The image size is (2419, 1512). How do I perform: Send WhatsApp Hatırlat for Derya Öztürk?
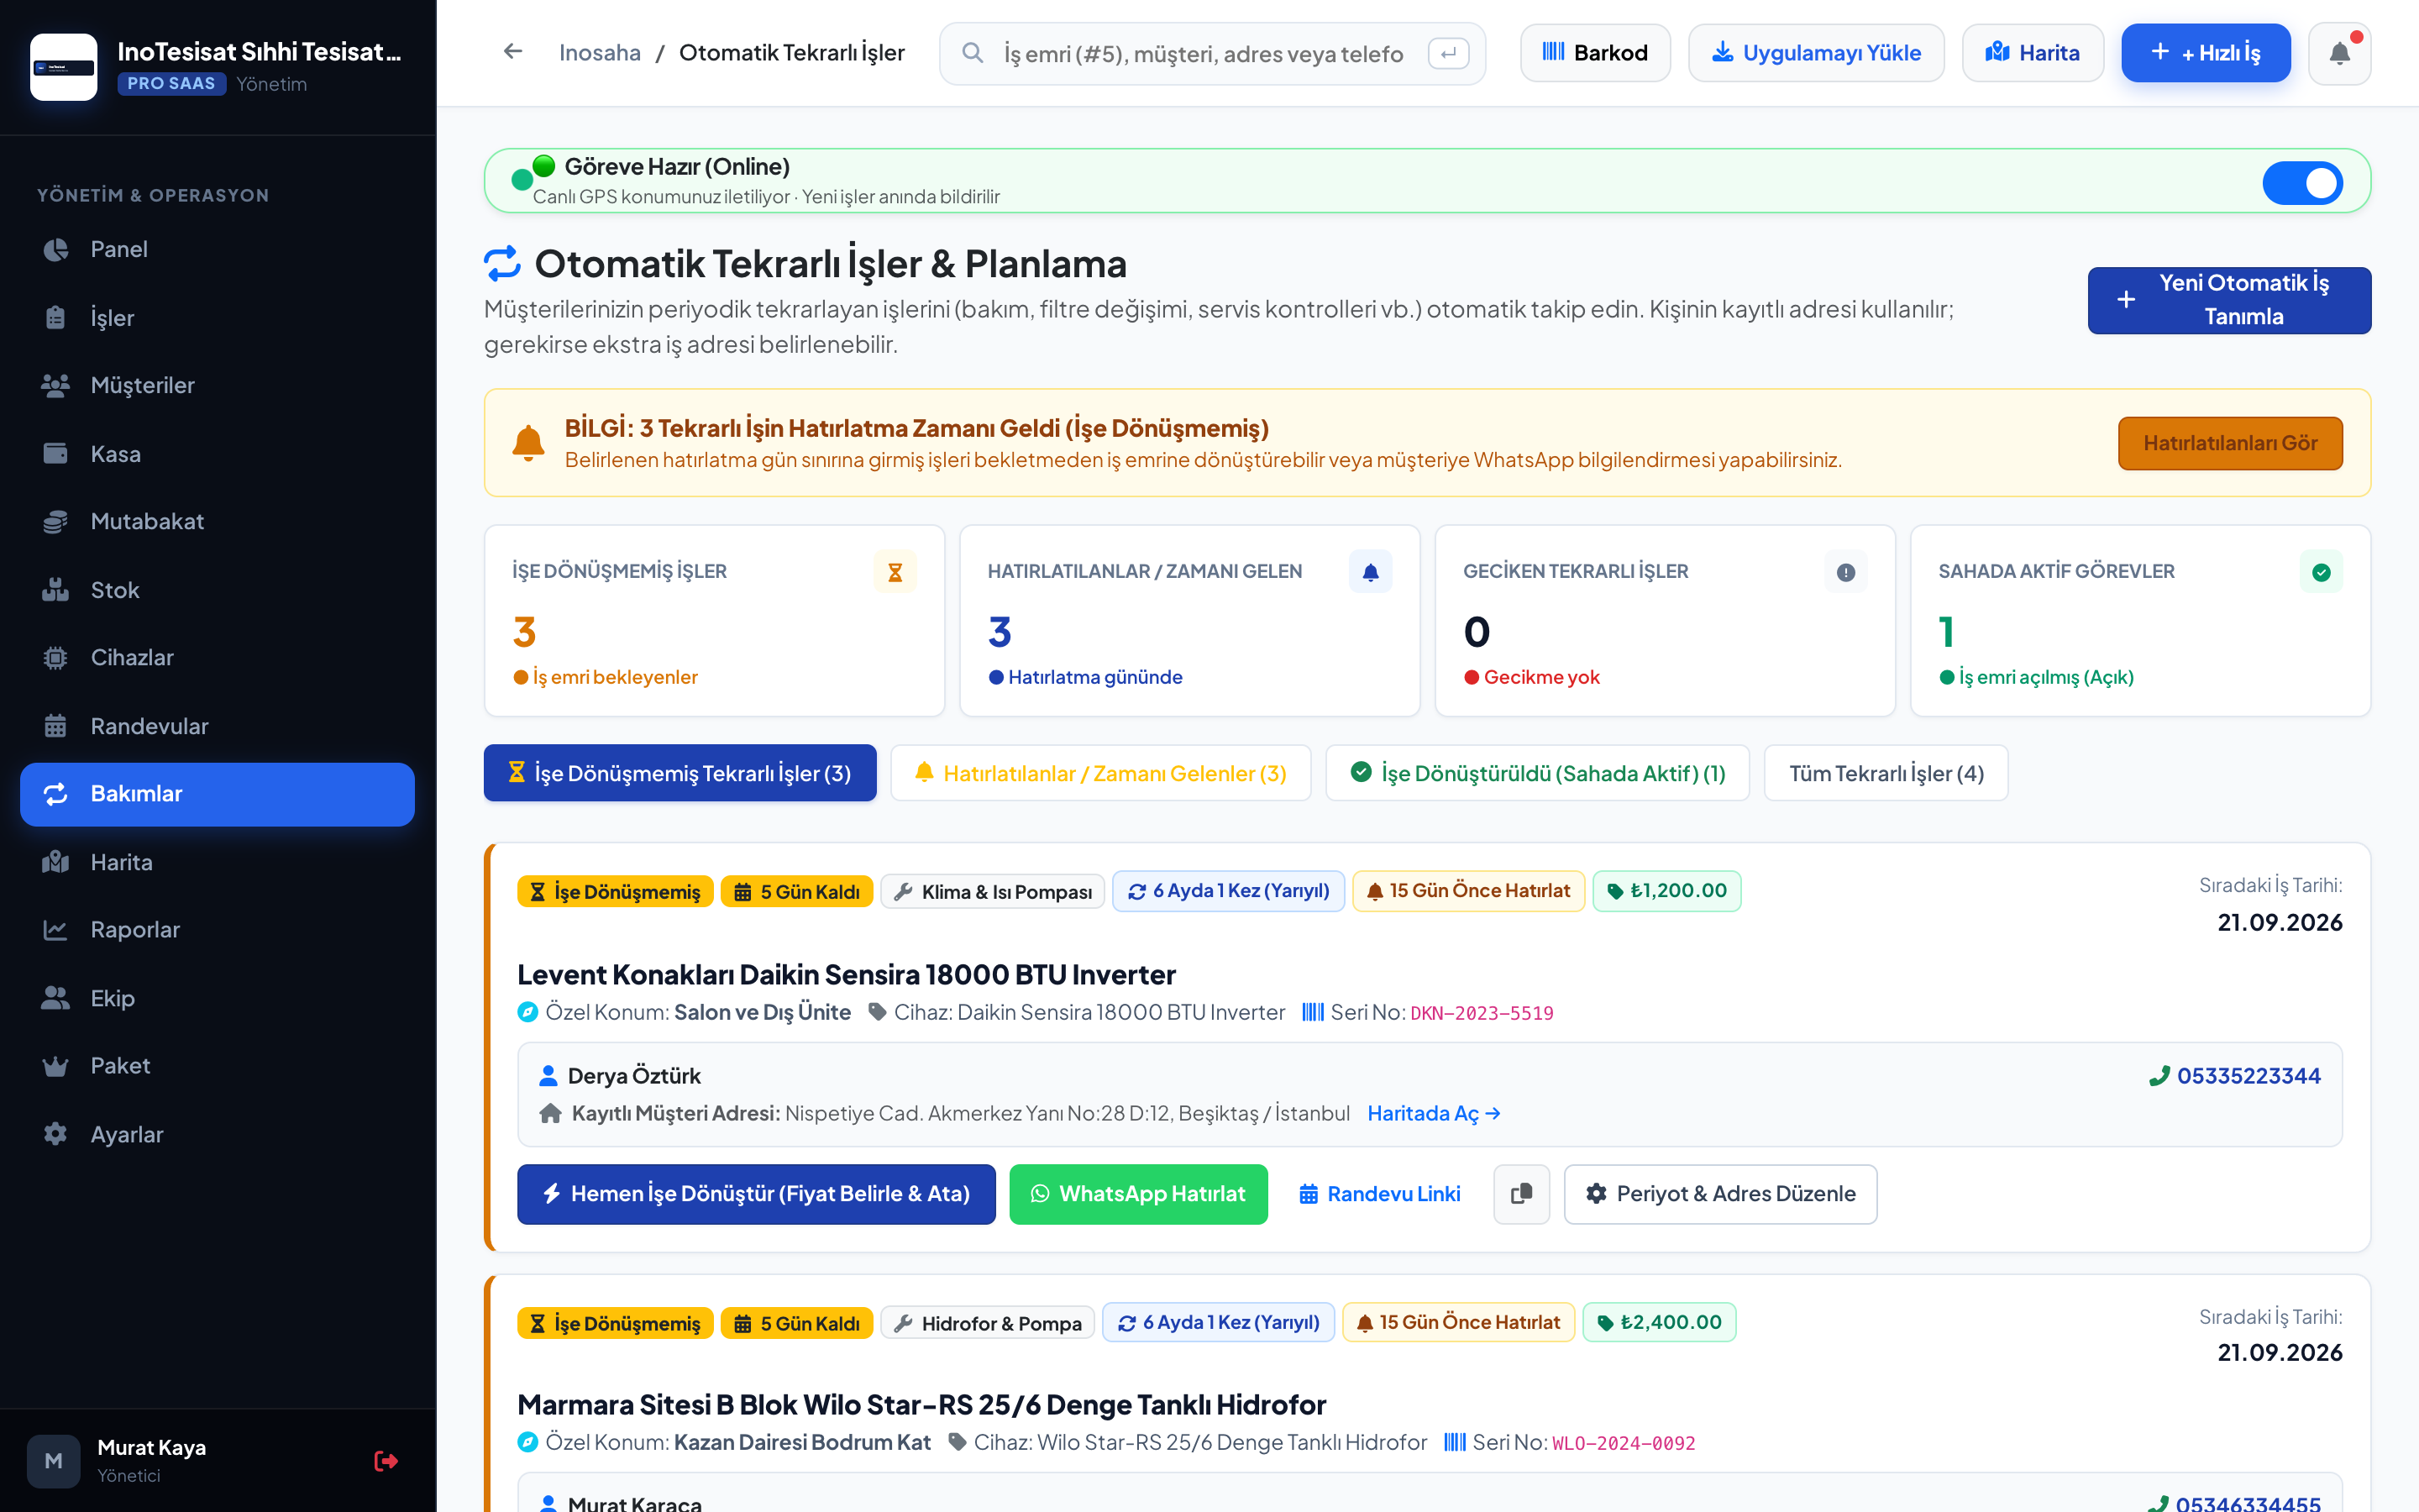click(x=1139, y=1193)
